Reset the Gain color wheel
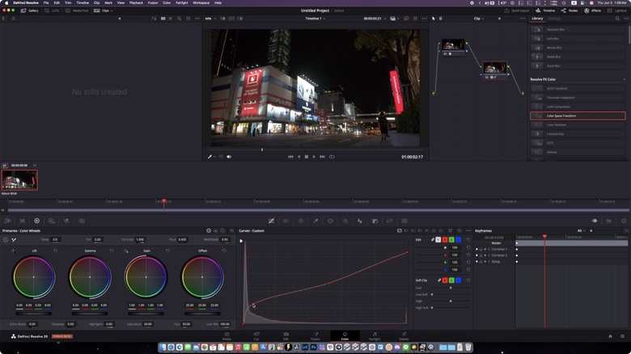The height and width of the screenshot is (354, 631). coord(167,251)
